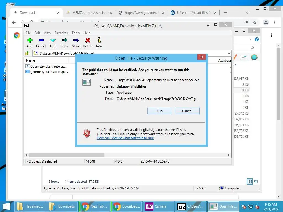
Task: Open Windows Start button
Action: [7, 206]
